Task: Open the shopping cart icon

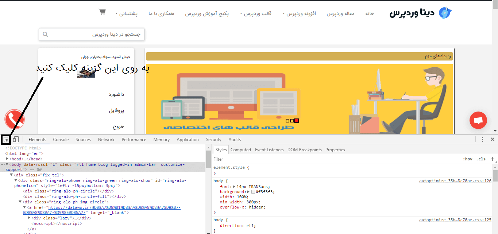Action: [102, 12]
